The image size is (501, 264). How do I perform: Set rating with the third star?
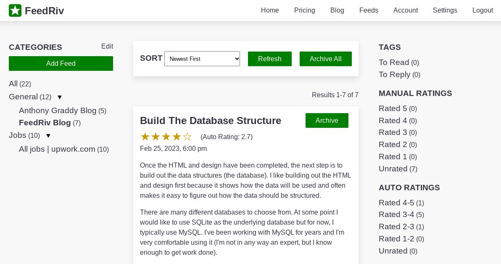(x=166, y=137)
